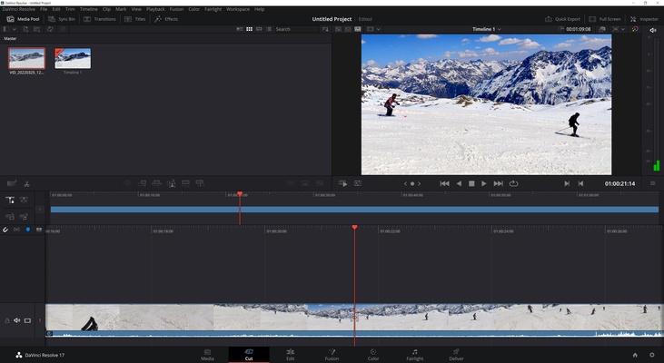Switch to the Color page
This screenshot has width=664, height=363.
(373, 355)
